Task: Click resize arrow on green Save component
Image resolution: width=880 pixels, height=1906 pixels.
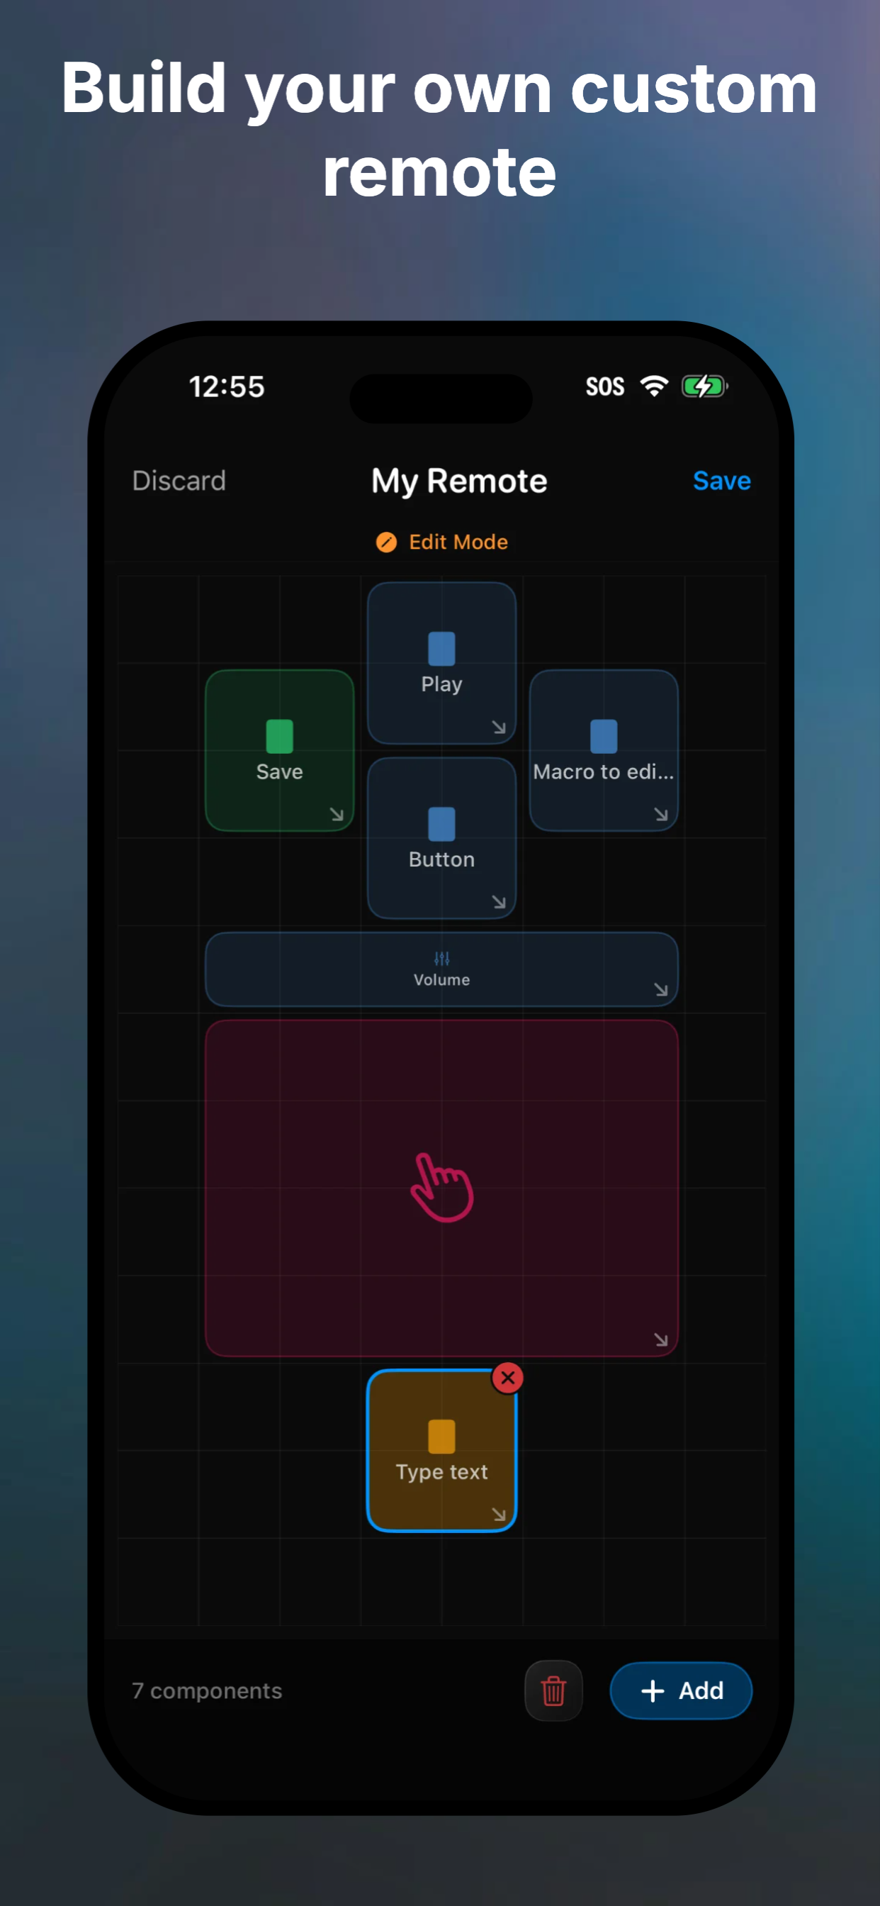Action: coord(337,815)
